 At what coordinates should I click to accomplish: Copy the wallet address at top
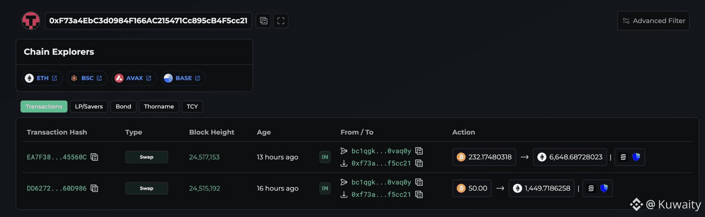pos(263,21)
